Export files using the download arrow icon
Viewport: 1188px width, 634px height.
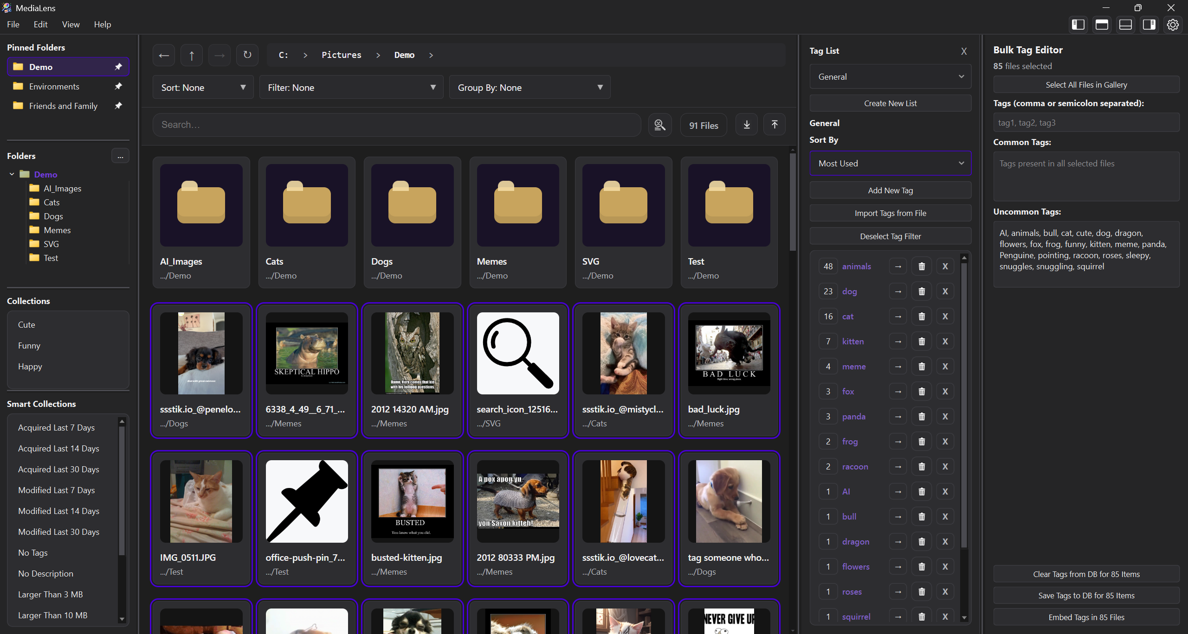point(746,124)
